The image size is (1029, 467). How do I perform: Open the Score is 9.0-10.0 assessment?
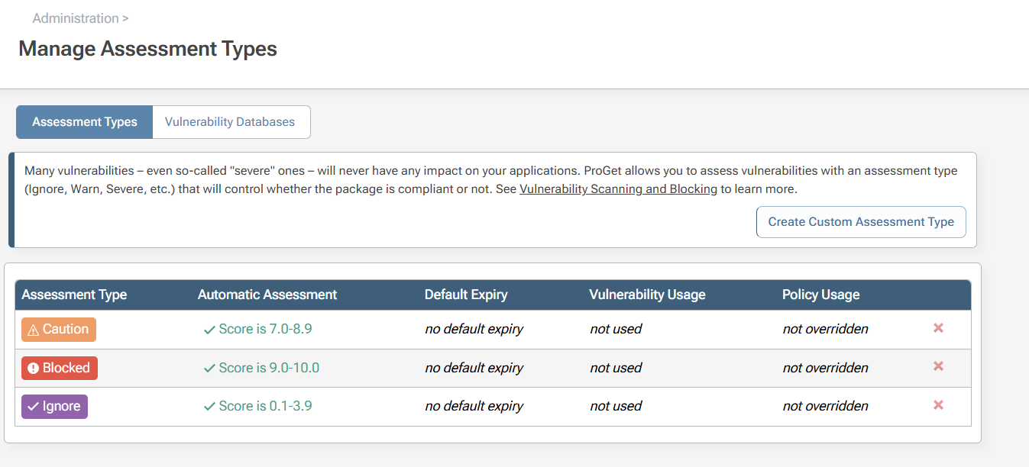click(x=268, y=368)
